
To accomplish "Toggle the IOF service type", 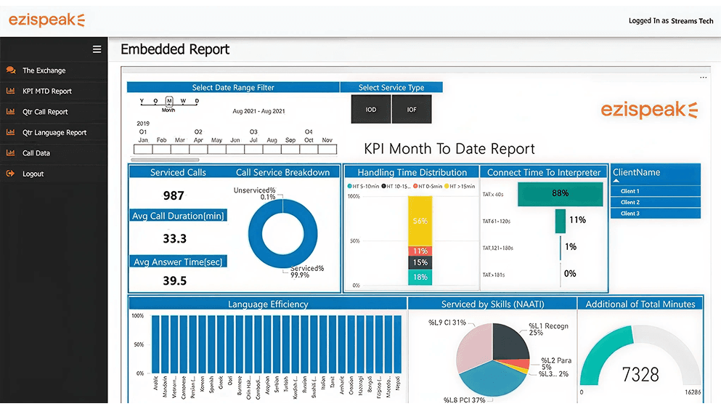I will (x=412, y=110).
